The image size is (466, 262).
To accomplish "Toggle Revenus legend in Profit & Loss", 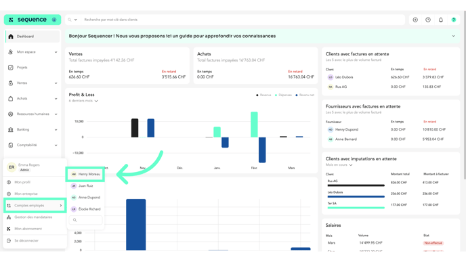I will [x=263, y=95].
